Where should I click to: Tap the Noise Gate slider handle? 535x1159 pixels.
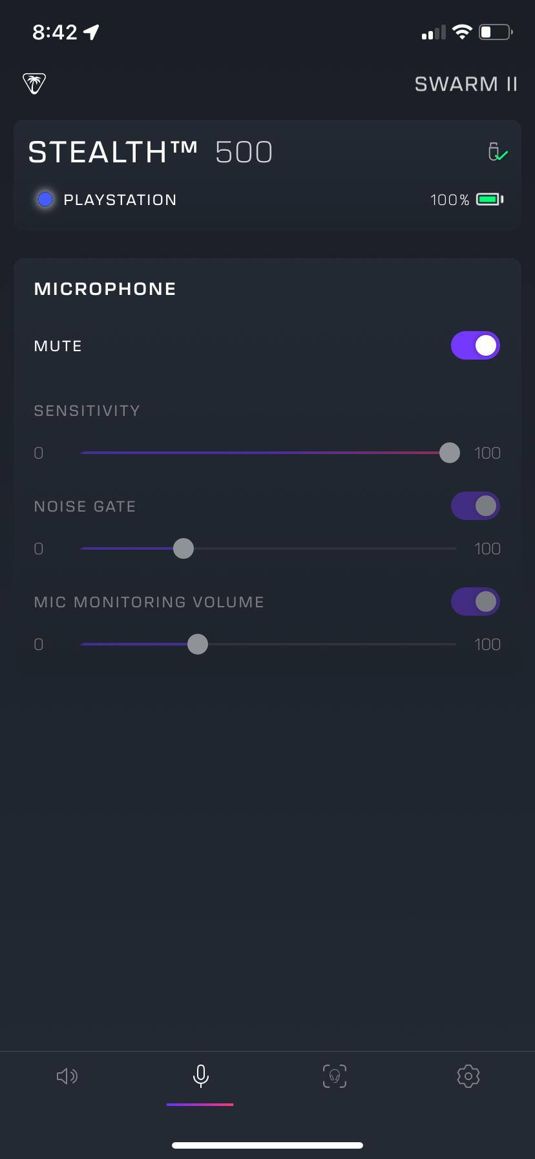point(184,548)
